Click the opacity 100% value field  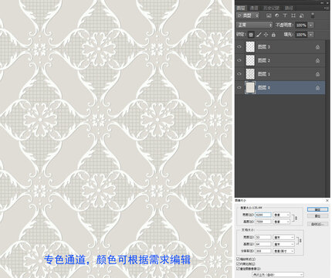tap(301, 25)
